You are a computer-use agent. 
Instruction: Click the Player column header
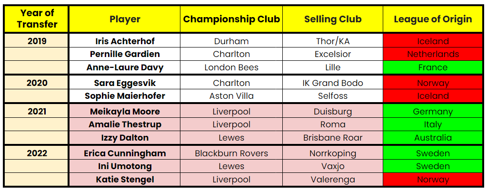pyautogui.click(x=125, y=19)
